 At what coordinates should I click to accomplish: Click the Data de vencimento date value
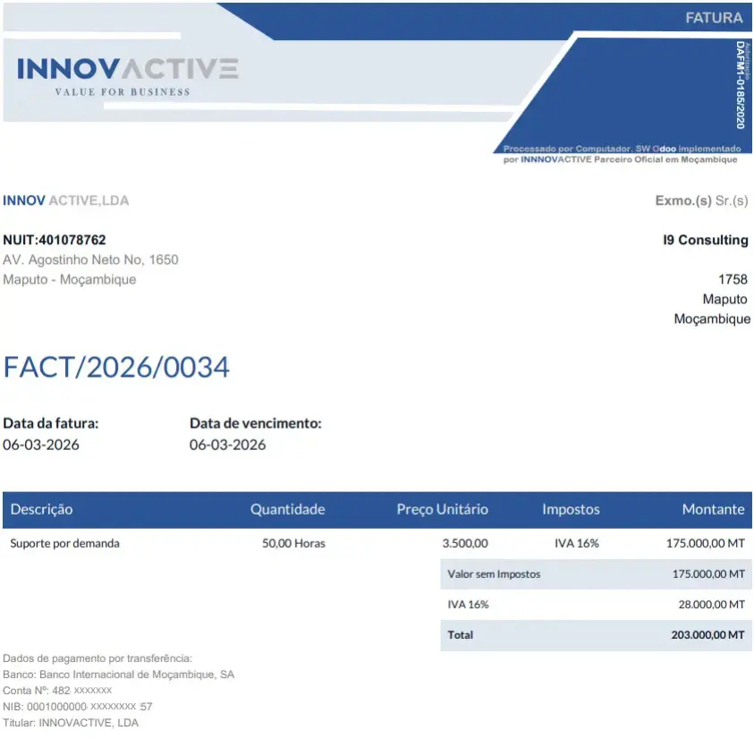coord(227,445)
